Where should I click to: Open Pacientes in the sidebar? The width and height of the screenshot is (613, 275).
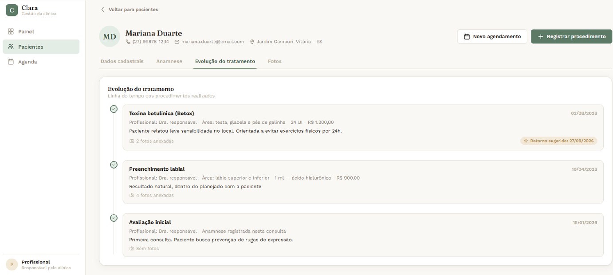(41, 47)
